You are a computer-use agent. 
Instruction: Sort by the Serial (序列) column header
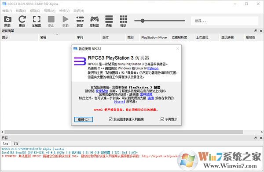coord(88,37)
